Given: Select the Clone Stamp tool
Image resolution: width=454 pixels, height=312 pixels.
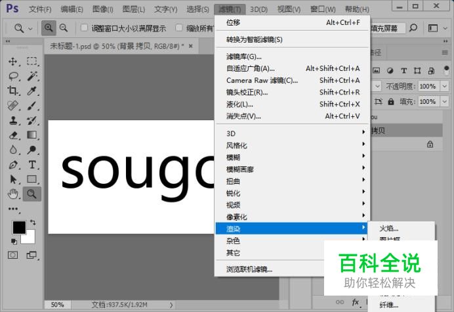Looking at the screenshot, I should (x=13, y=120).
